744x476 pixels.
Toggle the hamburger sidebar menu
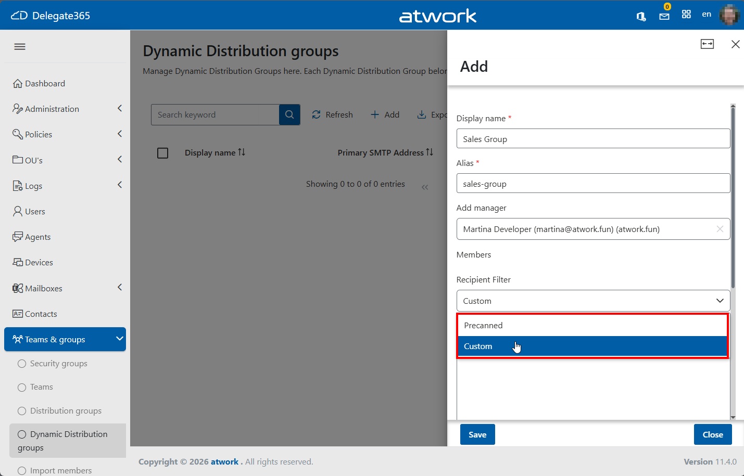(20, 47)
